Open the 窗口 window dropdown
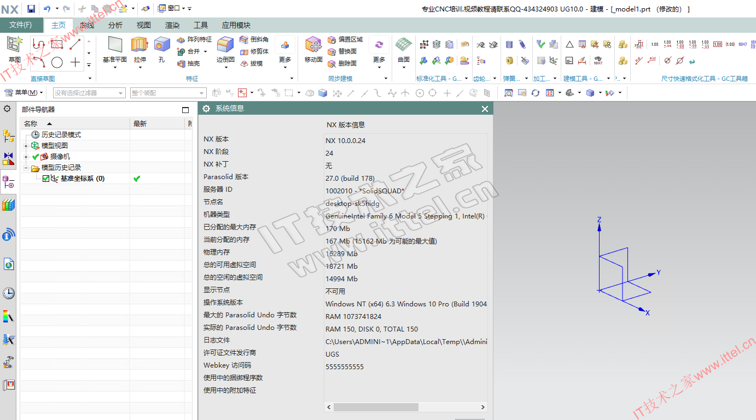 click(x=172, y=9)
